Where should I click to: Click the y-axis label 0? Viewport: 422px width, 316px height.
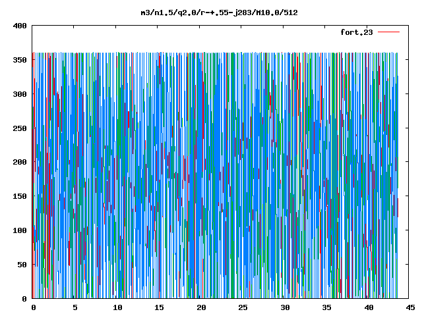24,298
